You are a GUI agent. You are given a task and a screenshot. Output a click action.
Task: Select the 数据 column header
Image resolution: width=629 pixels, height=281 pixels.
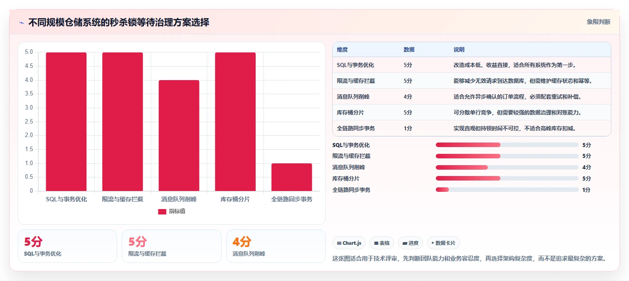click(409, 50)
